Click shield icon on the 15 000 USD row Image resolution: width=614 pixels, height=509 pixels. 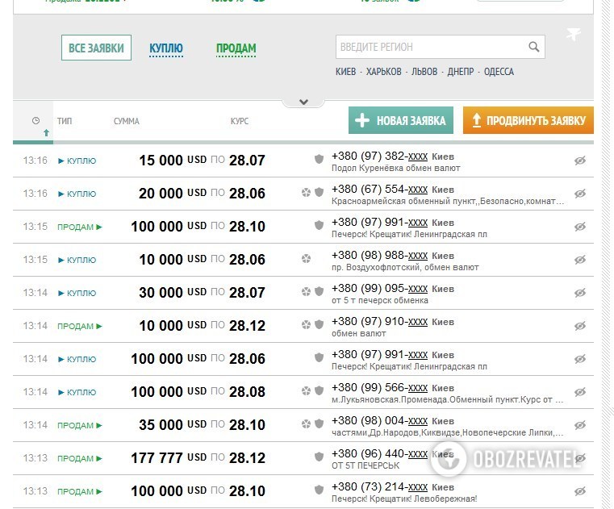click(x=319, y=160)
